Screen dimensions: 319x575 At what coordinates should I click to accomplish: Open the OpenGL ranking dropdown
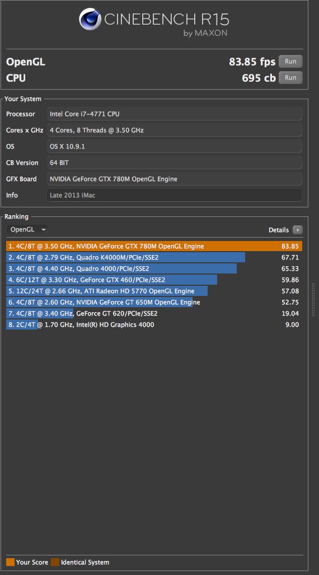(x=27, y=230)
